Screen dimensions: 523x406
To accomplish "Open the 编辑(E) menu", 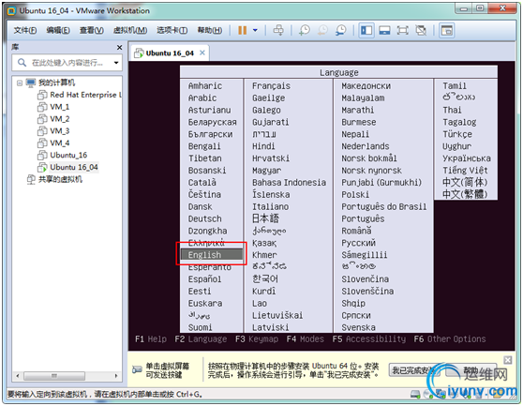I will point(58,30).
